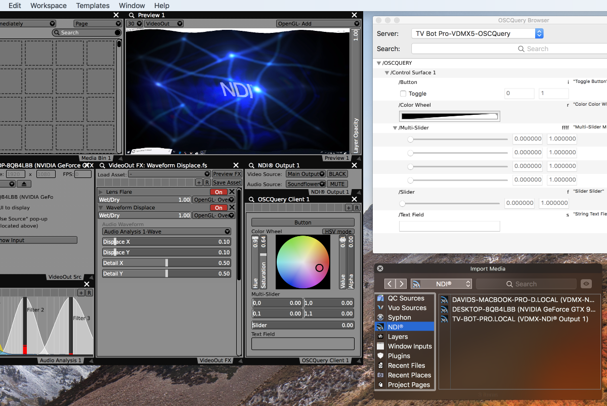The height and width of the screenshot is (406, 607).
Task: Click the Detail X slider
Action: point(166,263)
